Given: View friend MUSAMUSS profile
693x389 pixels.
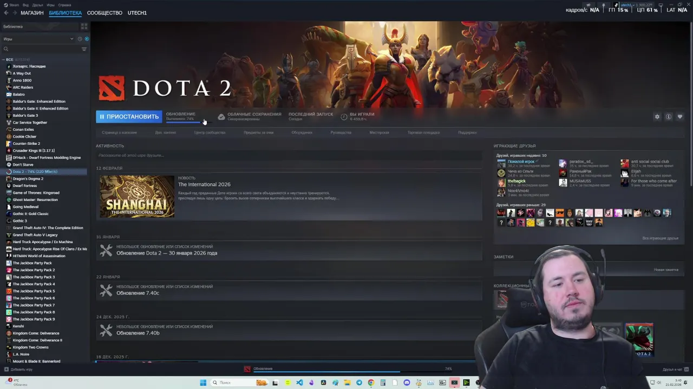Looking at the screenshot, I should [x=580, y=181].
